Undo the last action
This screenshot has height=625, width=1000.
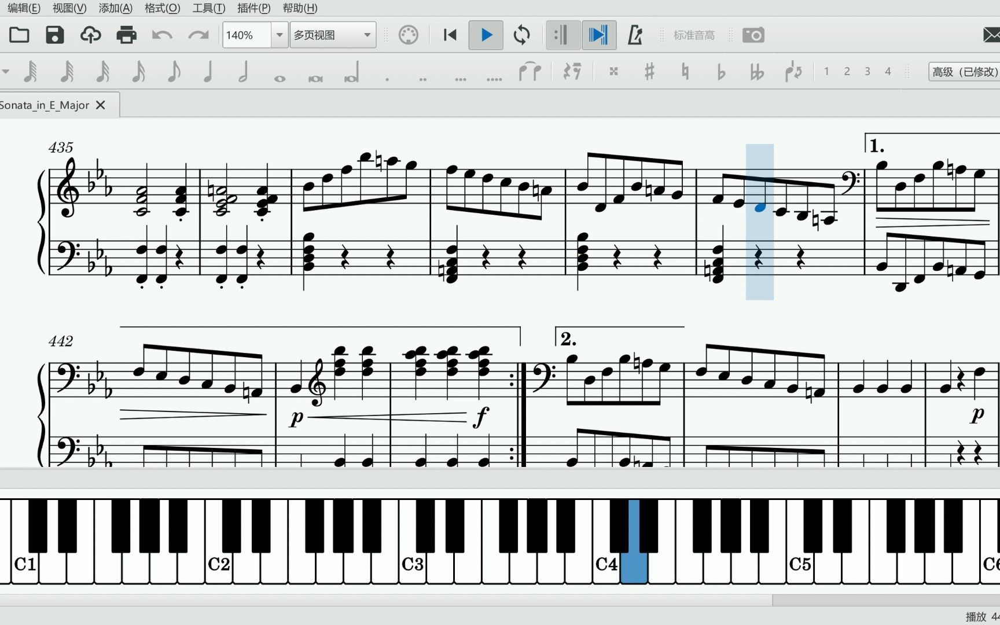click(162, 35)
